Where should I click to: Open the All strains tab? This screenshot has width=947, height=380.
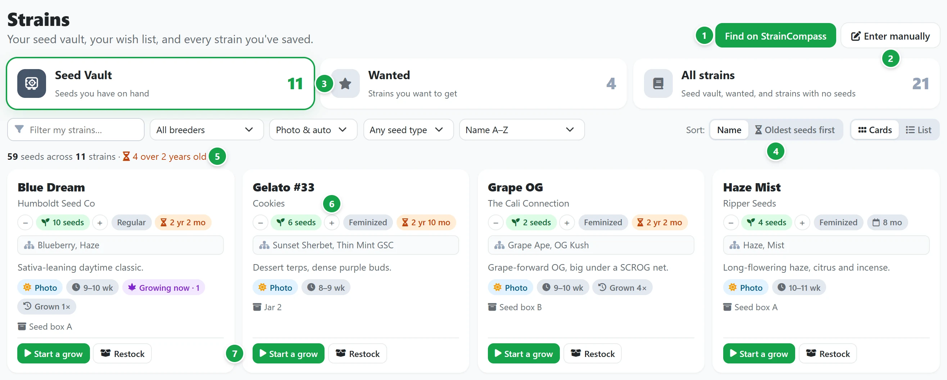[x=786, y=83]
